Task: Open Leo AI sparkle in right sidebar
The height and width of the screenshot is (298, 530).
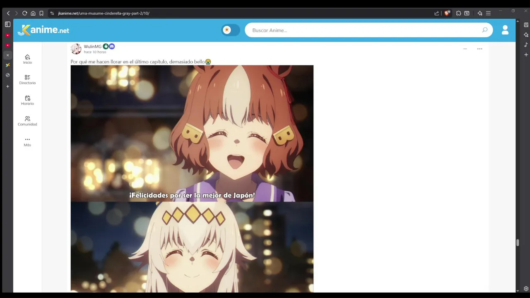Action: point(526,35)
